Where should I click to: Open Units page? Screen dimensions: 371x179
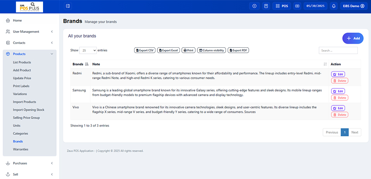click(17, 126)
